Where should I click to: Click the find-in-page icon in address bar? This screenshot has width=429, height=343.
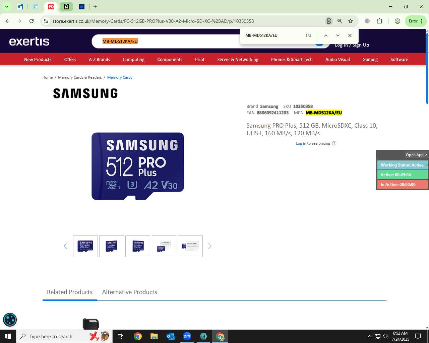[329, 21]
